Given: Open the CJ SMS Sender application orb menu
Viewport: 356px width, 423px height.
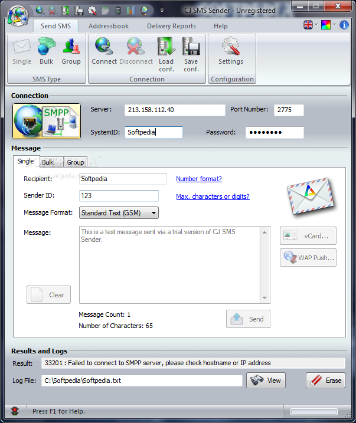Looking at the screenshot, I should point(18,15).
